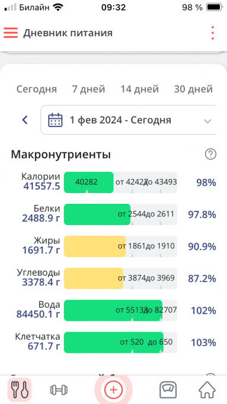This screenshot has height=404, width=227.
Task: Open the red hamburger menu
Action: pos(11,33)
